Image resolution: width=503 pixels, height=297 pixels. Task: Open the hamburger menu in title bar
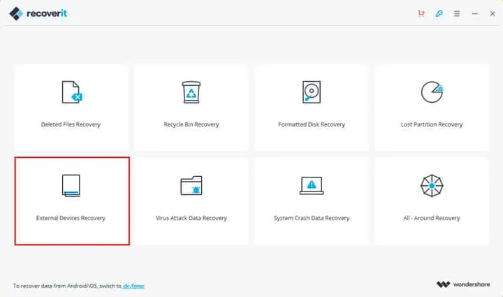[x=456, y=13]
